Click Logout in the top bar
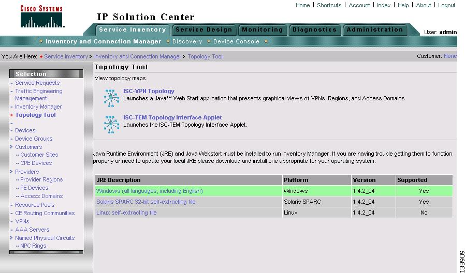The height and width of the screenshot is (273, 465). point(446,5)
